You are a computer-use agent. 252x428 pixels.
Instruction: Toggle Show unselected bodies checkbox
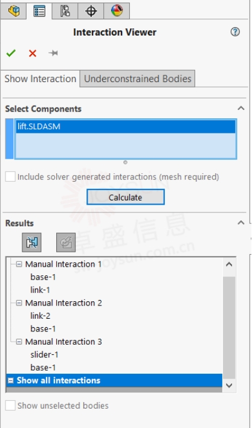[x=10, y=406]
